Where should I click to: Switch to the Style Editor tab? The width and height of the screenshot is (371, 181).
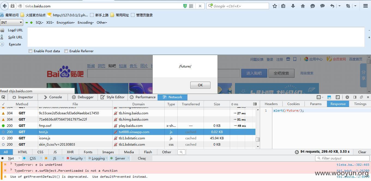pos(113,97)
